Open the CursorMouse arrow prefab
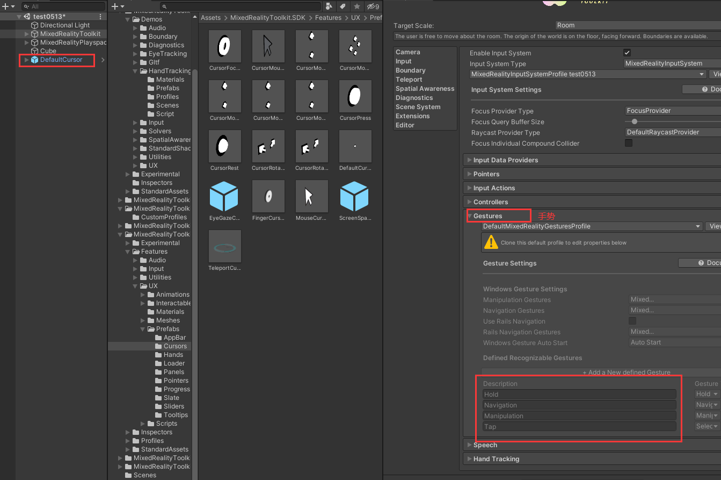Image resolution: width=721 pixels, height=480 pixels. click(x=268, y=46)
